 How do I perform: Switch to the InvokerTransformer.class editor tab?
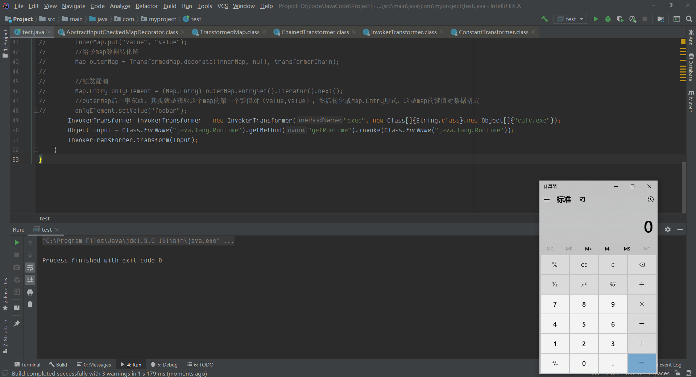[403, 32]
